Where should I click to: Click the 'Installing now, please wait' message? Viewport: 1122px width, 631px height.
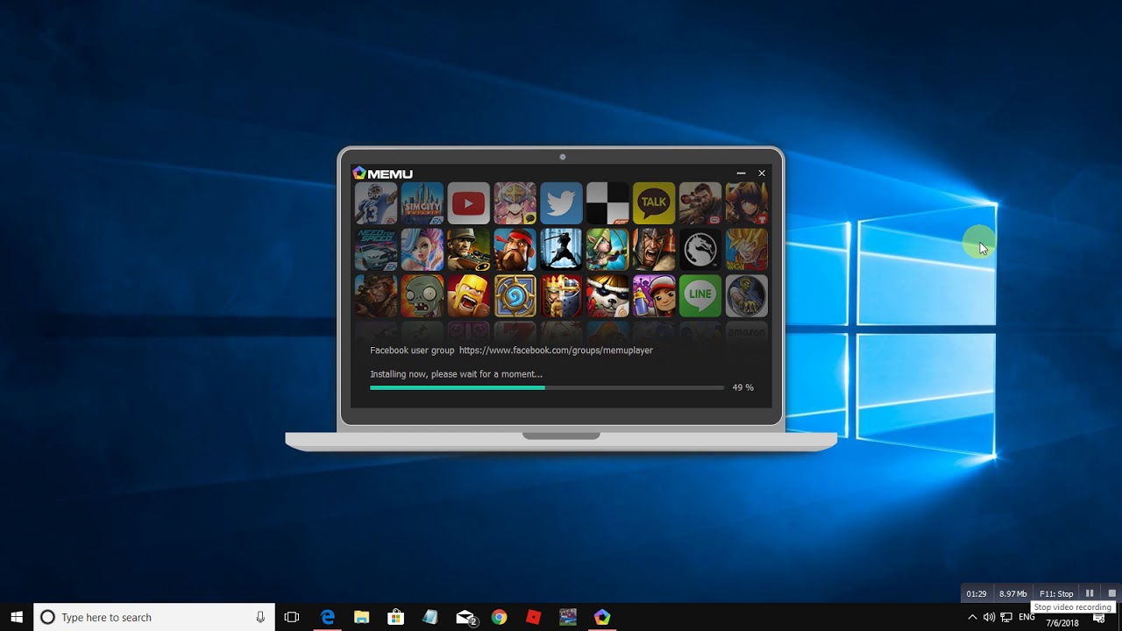456,374
